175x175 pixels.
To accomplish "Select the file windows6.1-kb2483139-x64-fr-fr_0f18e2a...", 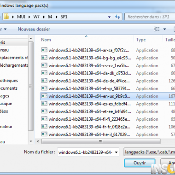I will pyautogui.click(x=89, y=127).
